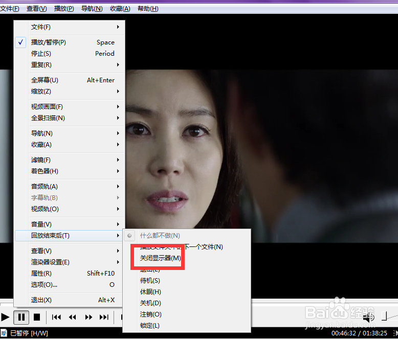
Task: Select 关闭显示器(M) in the submenu
Action: (187, 258)
